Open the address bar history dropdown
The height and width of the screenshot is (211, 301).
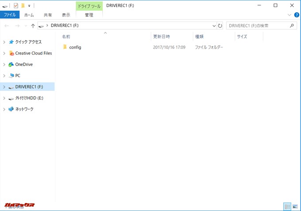(x=214, y=26)
